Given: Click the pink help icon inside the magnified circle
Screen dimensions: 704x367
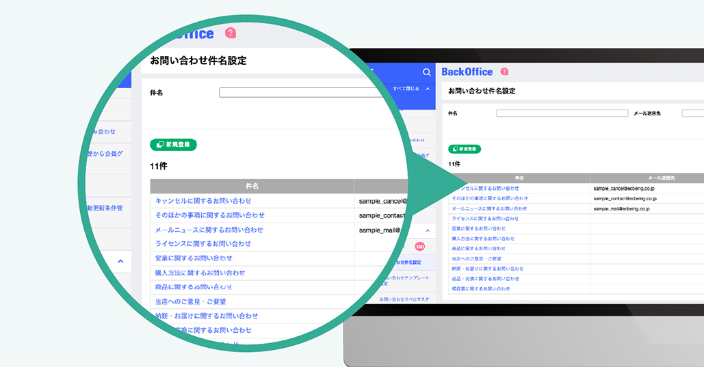Looking at the screenshot, I should click(231, 33).
